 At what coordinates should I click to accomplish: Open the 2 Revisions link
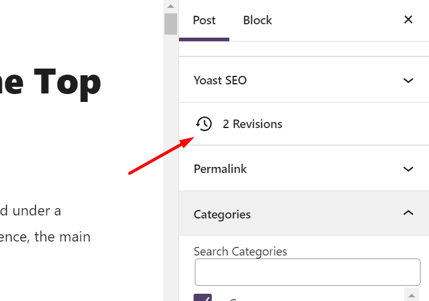tap(252, 124)
